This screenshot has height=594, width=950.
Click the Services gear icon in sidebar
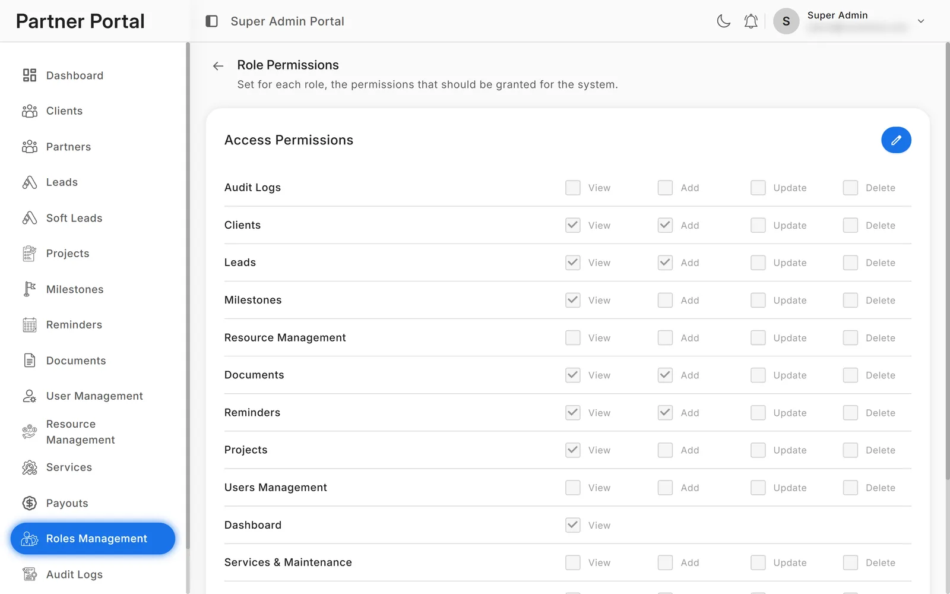pyautogui.click(x=30, y=467)
